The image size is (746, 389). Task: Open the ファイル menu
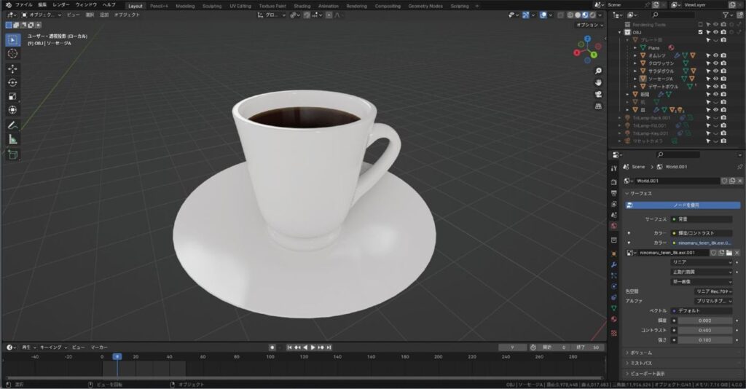coord(24,5)
